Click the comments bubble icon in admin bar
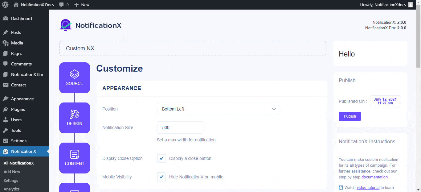The width and height of the screenshot is (421, 192). 61,5
